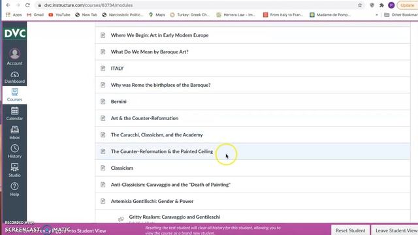The image size is (418, 235).
Task: Open the Other Bookmarks folder
Action: point(401,15)
